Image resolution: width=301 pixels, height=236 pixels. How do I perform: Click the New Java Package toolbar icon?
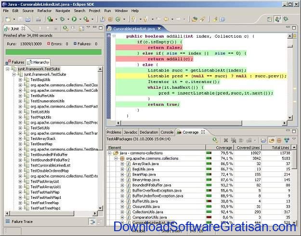click(x=110, y=19)
